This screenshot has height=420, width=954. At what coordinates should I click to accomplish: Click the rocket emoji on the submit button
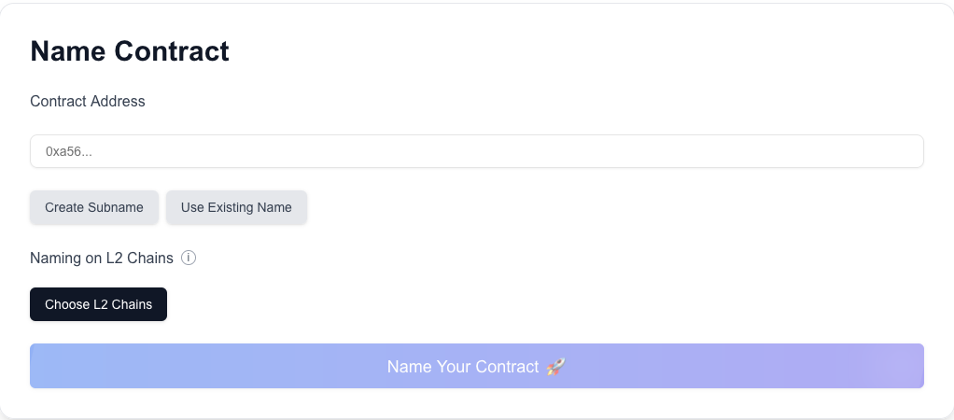pyautogui.click(x=555, y=367)
